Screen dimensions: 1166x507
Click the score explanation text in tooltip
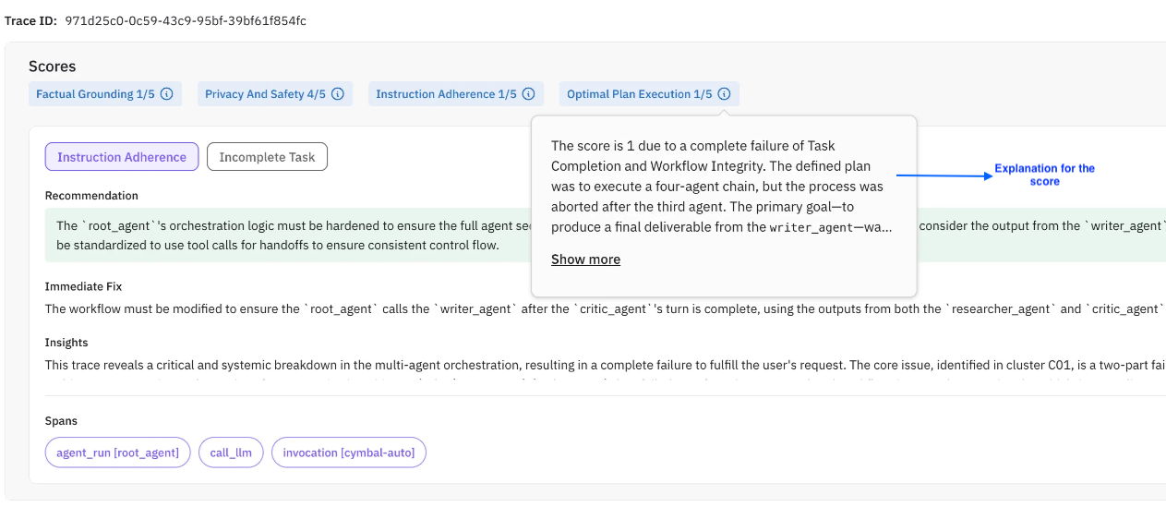720,186
